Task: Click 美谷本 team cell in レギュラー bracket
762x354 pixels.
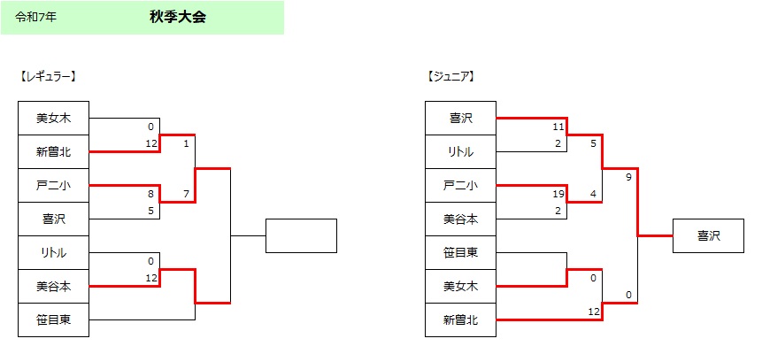Action: (x=53, y=286)
